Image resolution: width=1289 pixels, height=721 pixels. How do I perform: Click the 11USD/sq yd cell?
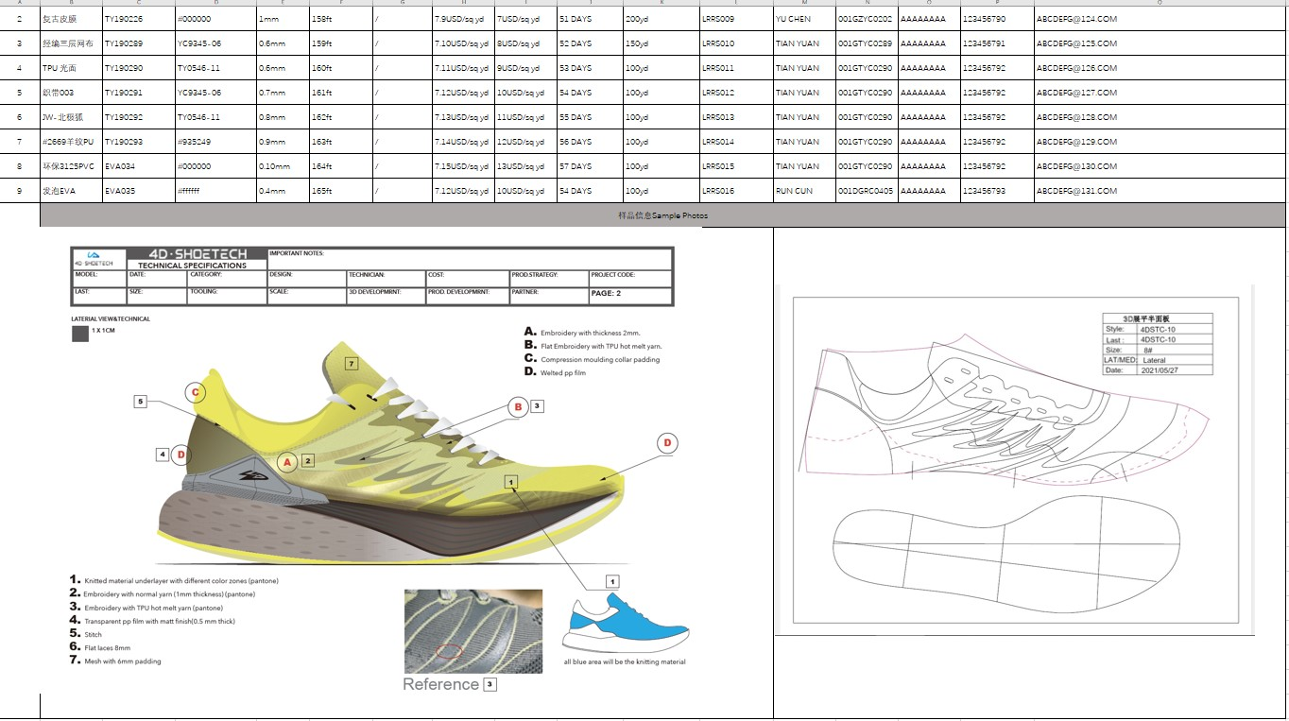pyautogui.click(x=525, y=117)
